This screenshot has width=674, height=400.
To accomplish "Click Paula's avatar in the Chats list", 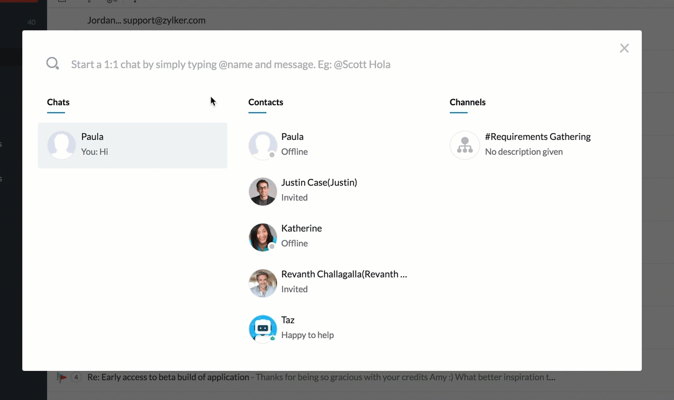I will (62, 145).
